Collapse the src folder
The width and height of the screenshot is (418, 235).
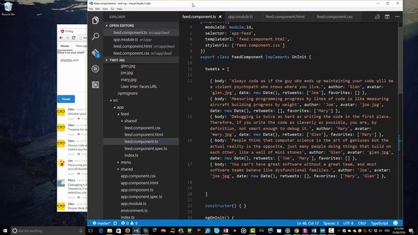tap(111, 101)
